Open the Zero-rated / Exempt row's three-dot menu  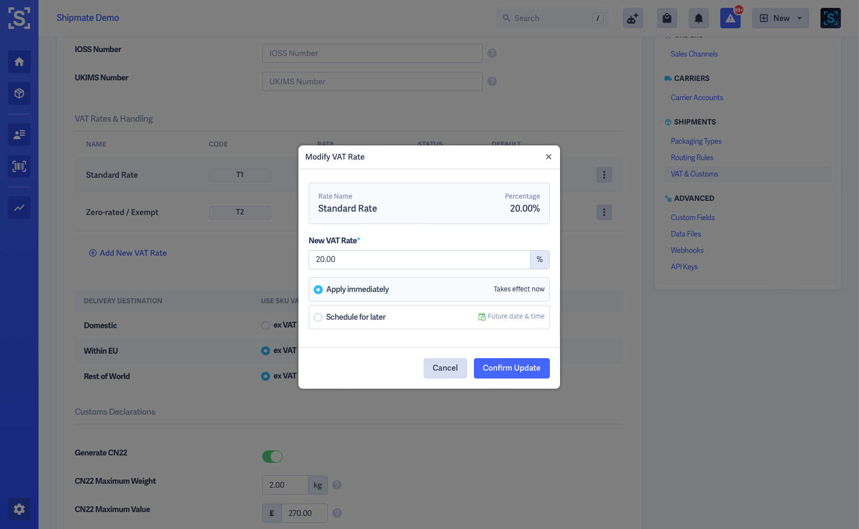click(x=604, y=212)
